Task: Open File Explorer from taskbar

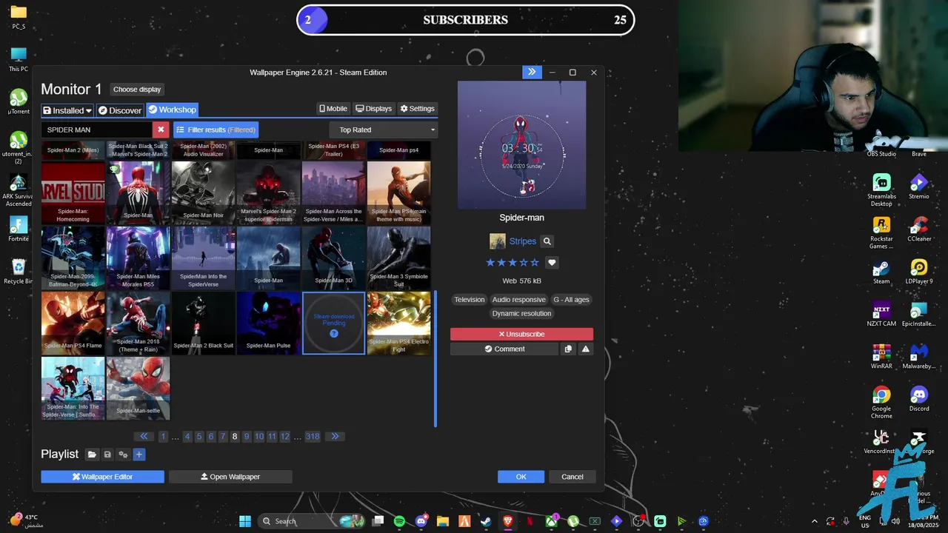Action: point(442,521)
